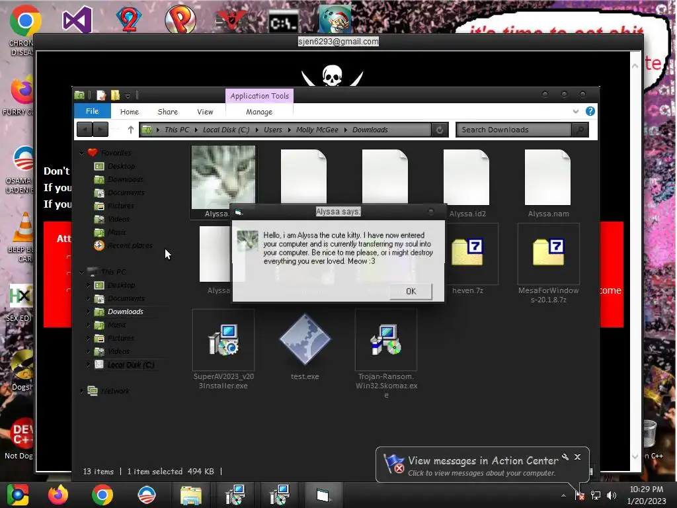Image resolution: width=677 pixels, height=508 pixels.
Task: Open Chrome from the taskbar
Action: 102,495
